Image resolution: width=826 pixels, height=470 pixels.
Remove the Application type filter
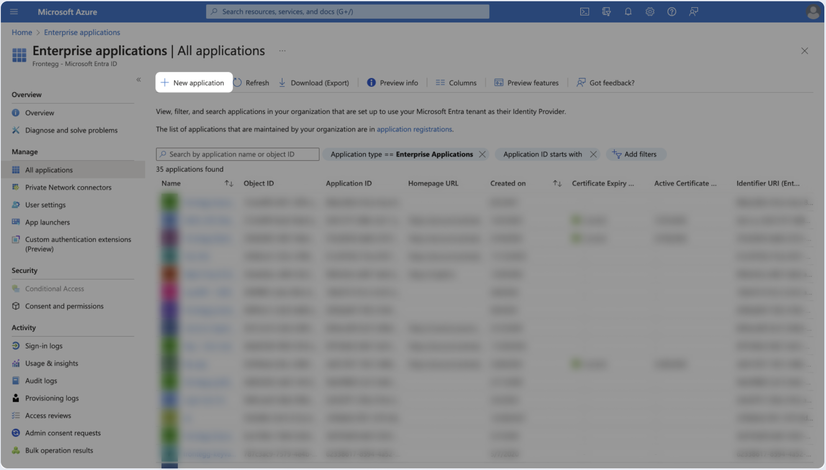[482, 154]
